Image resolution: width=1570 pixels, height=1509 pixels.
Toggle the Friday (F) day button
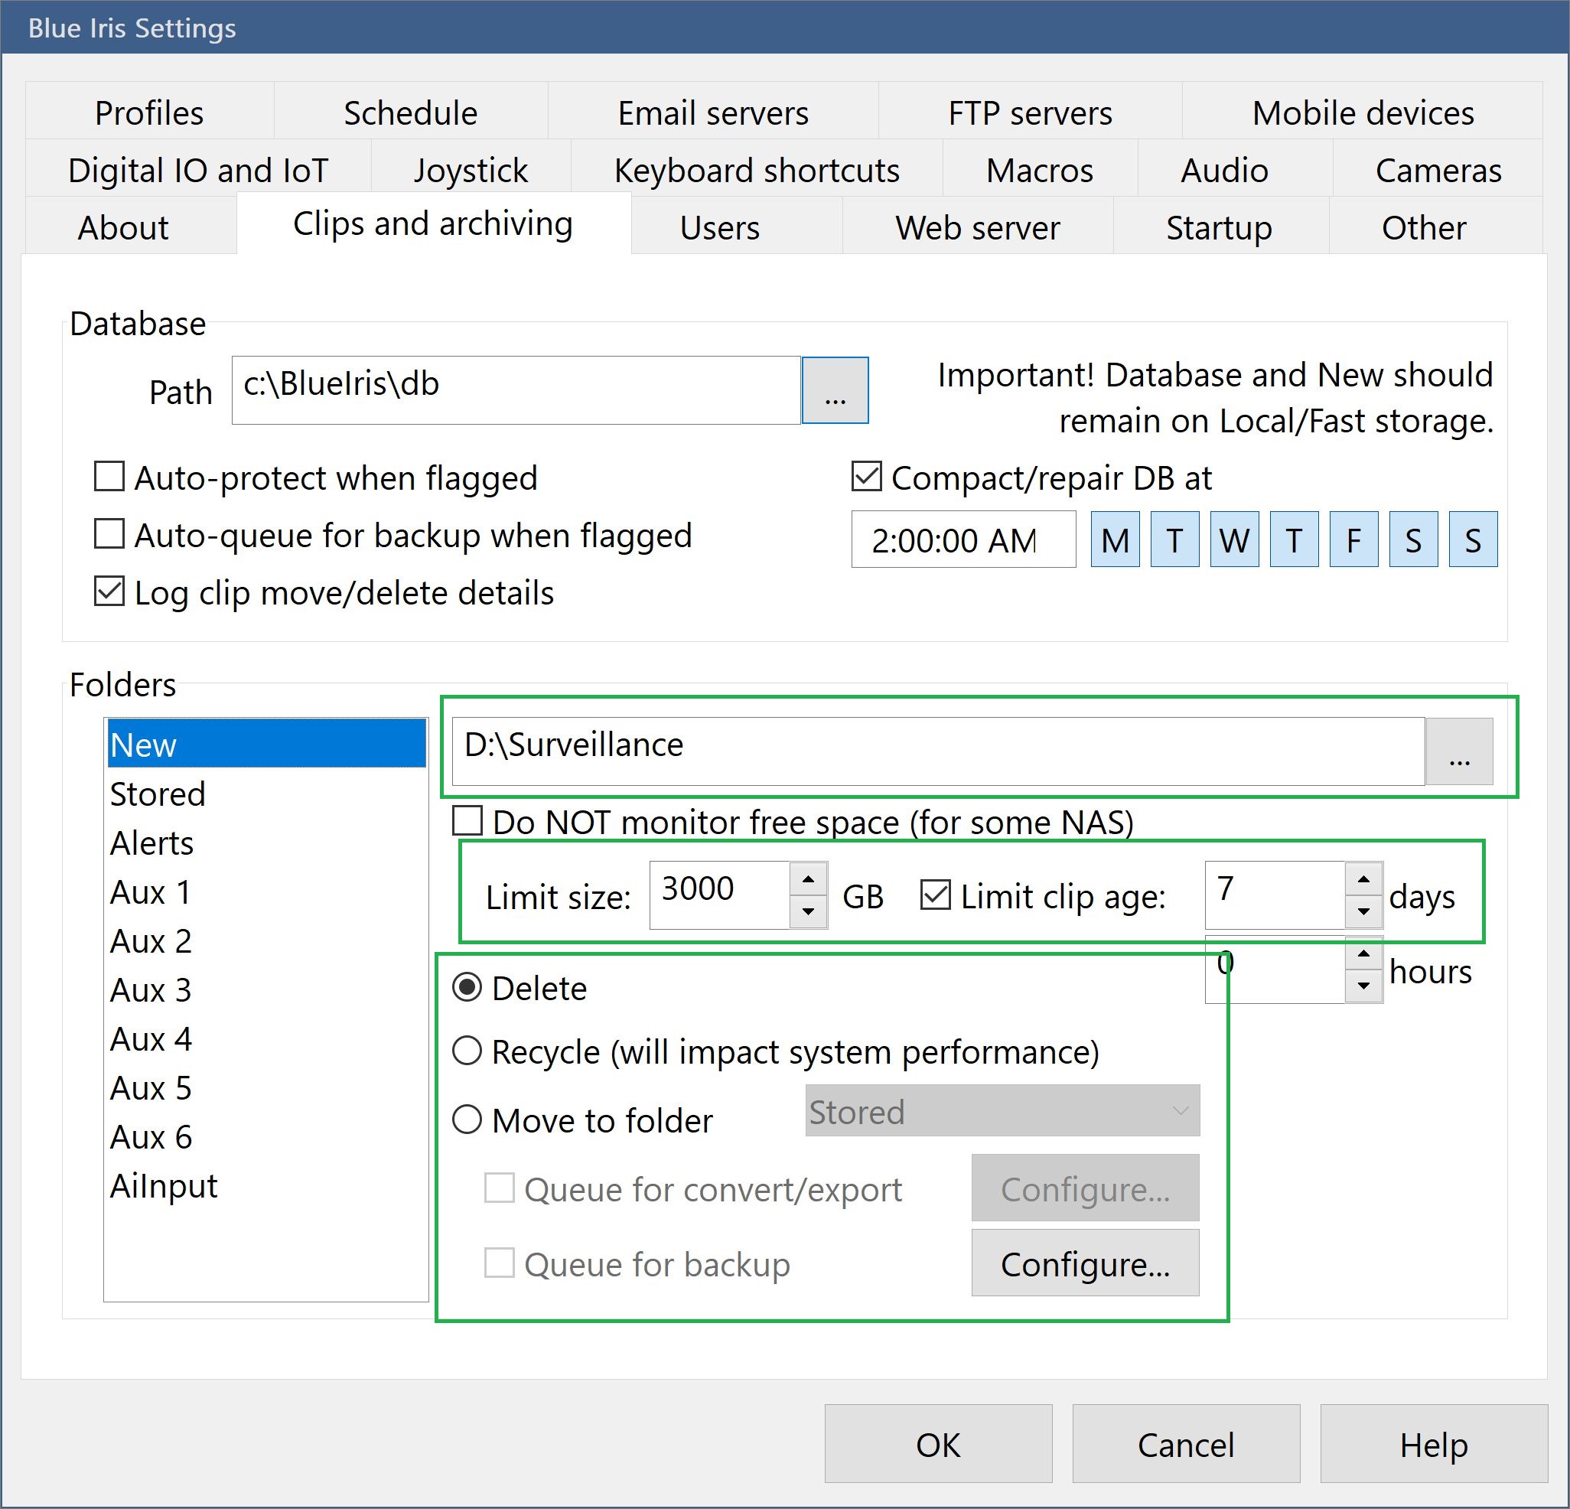(1353, 539)
